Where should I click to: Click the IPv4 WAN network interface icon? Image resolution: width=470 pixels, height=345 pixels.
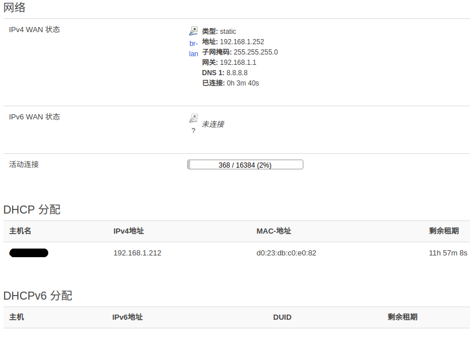coord(193,31)
